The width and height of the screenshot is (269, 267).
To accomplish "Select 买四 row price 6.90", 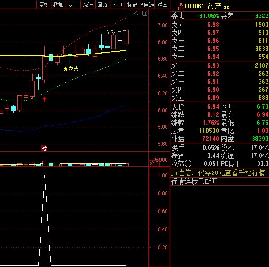I will [213, 90].
